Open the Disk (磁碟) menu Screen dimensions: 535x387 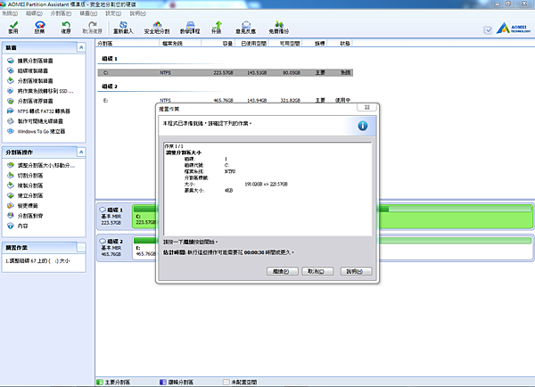pyautogui.click(x=34, y=13)
